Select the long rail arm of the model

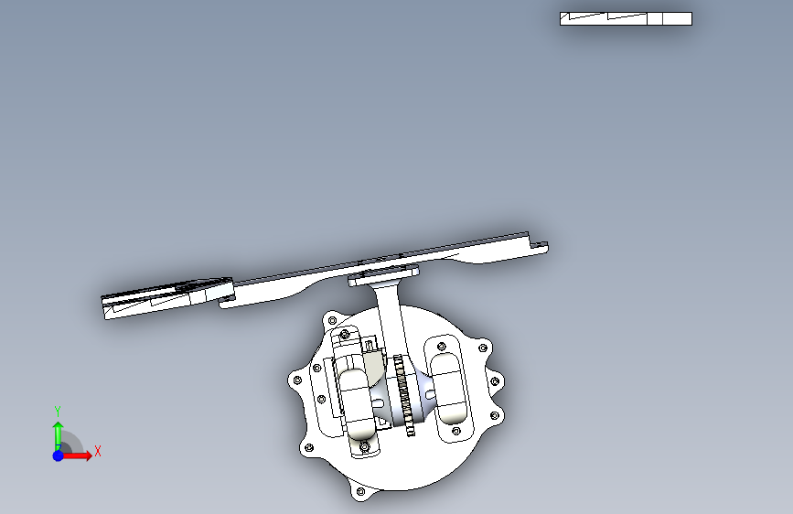click(x=384, y=268)
